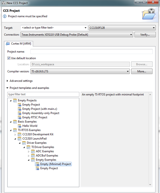Click into the Project name field
Viewport: 160px width, 193px height.
91,51
